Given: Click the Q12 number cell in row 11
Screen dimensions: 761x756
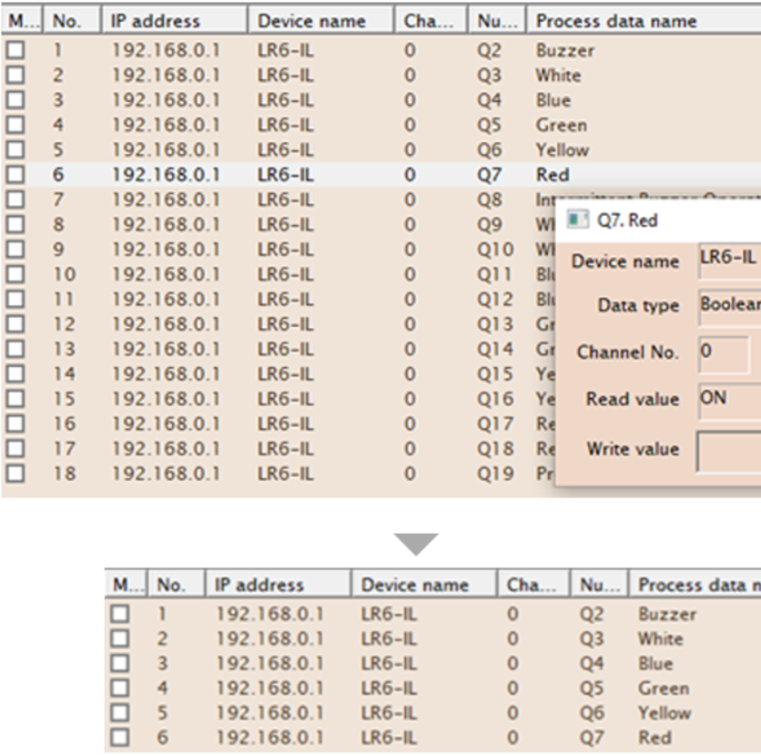Looking at the screenshot, I should click(x=495, y=299).
